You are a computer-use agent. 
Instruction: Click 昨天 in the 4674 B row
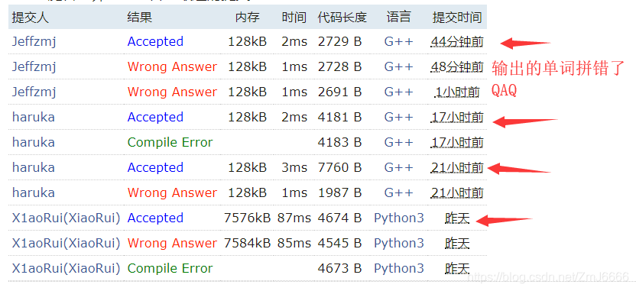[457, 218]
